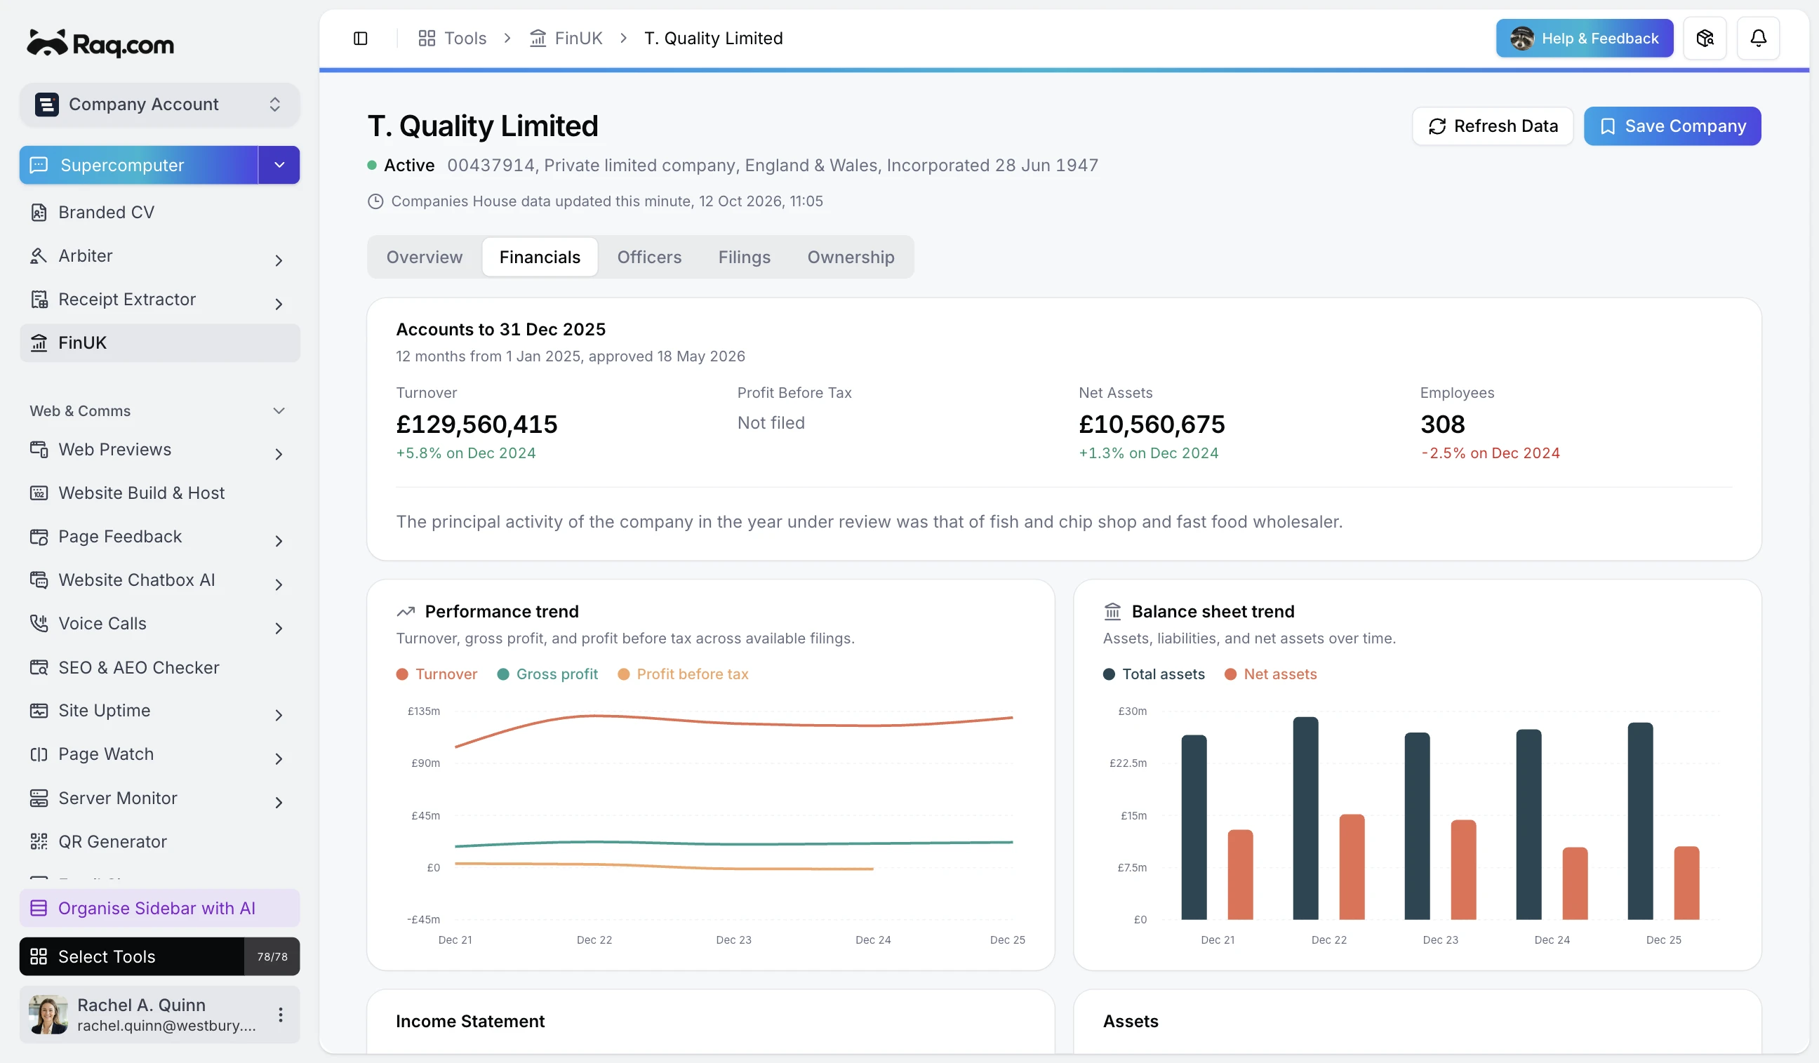Toggle the Turnover series in legend

(437, 674)
